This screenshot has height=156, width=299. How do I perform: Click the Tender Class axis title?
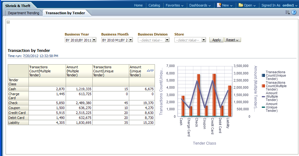[204, 143]
